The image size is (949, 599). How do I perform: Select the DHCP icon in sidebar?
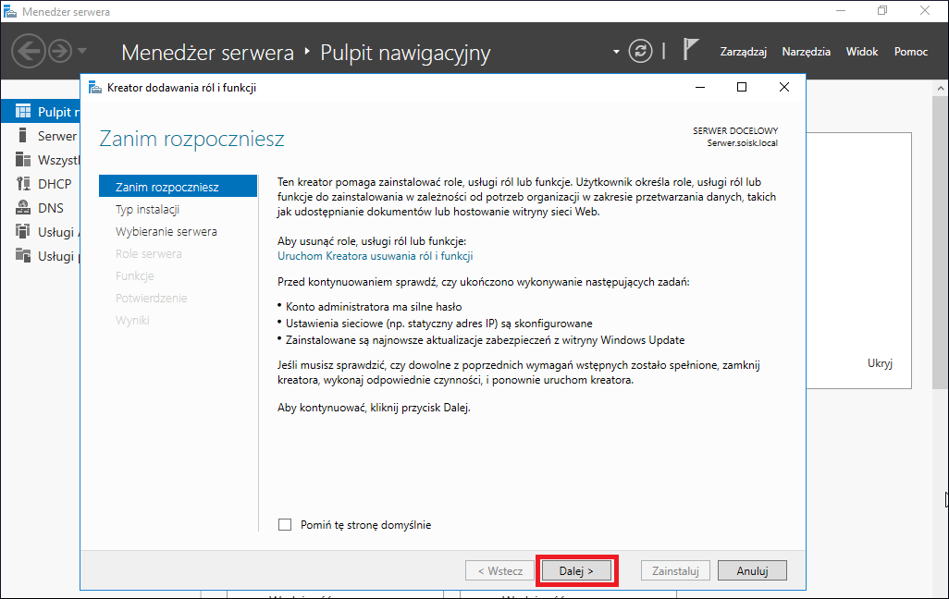point(23,183)
